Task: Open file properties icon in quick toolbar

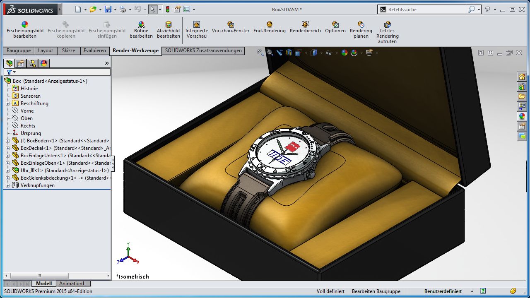Action: (x=177, y=9)
